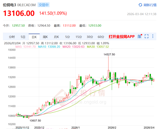The image size is (158, 129).
Task: Select the 周K weekly candlestick tab
Action: pyautogui.click(x=45, y=37)
